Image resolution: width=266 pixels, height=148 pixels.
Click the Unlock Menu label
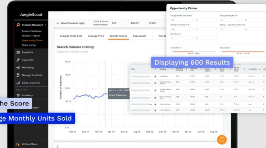point(30,144)
